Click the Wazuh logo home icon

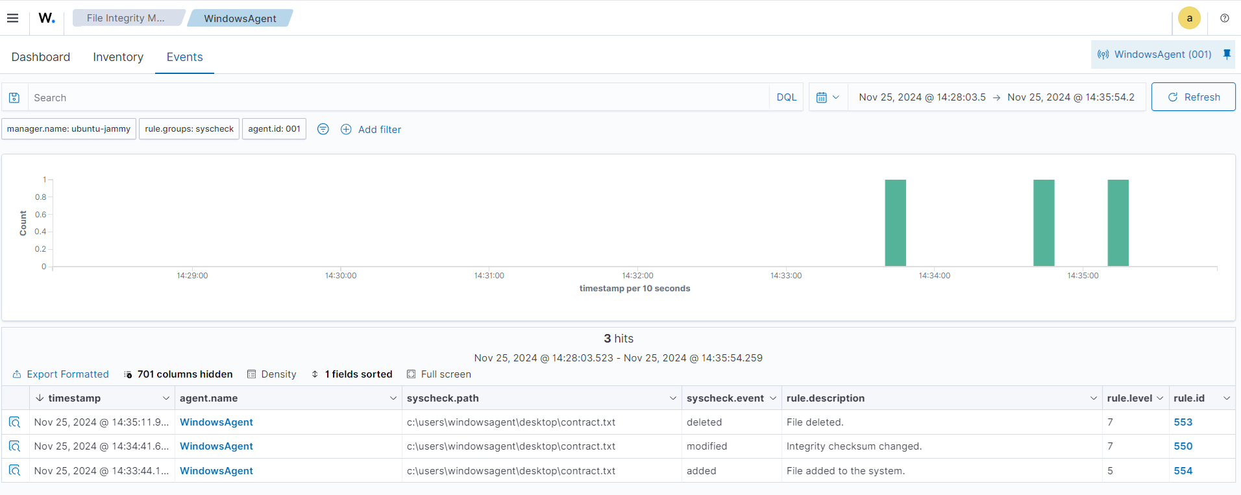pyautogui.click(x=46, y=18)
